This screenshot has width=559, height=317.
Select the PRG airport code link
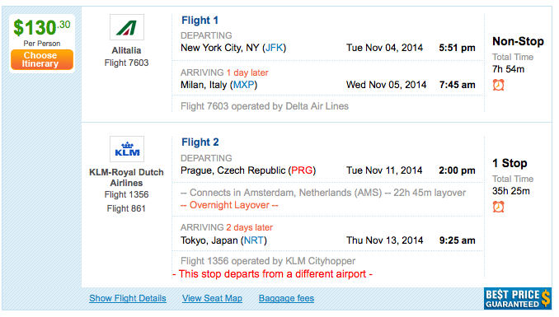point(302,170)
